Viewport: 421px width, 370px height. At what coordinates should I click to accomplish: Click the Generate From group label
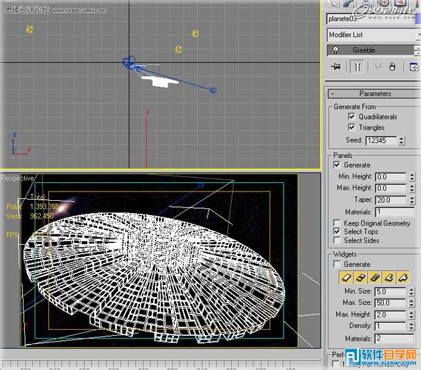point(355,107)
